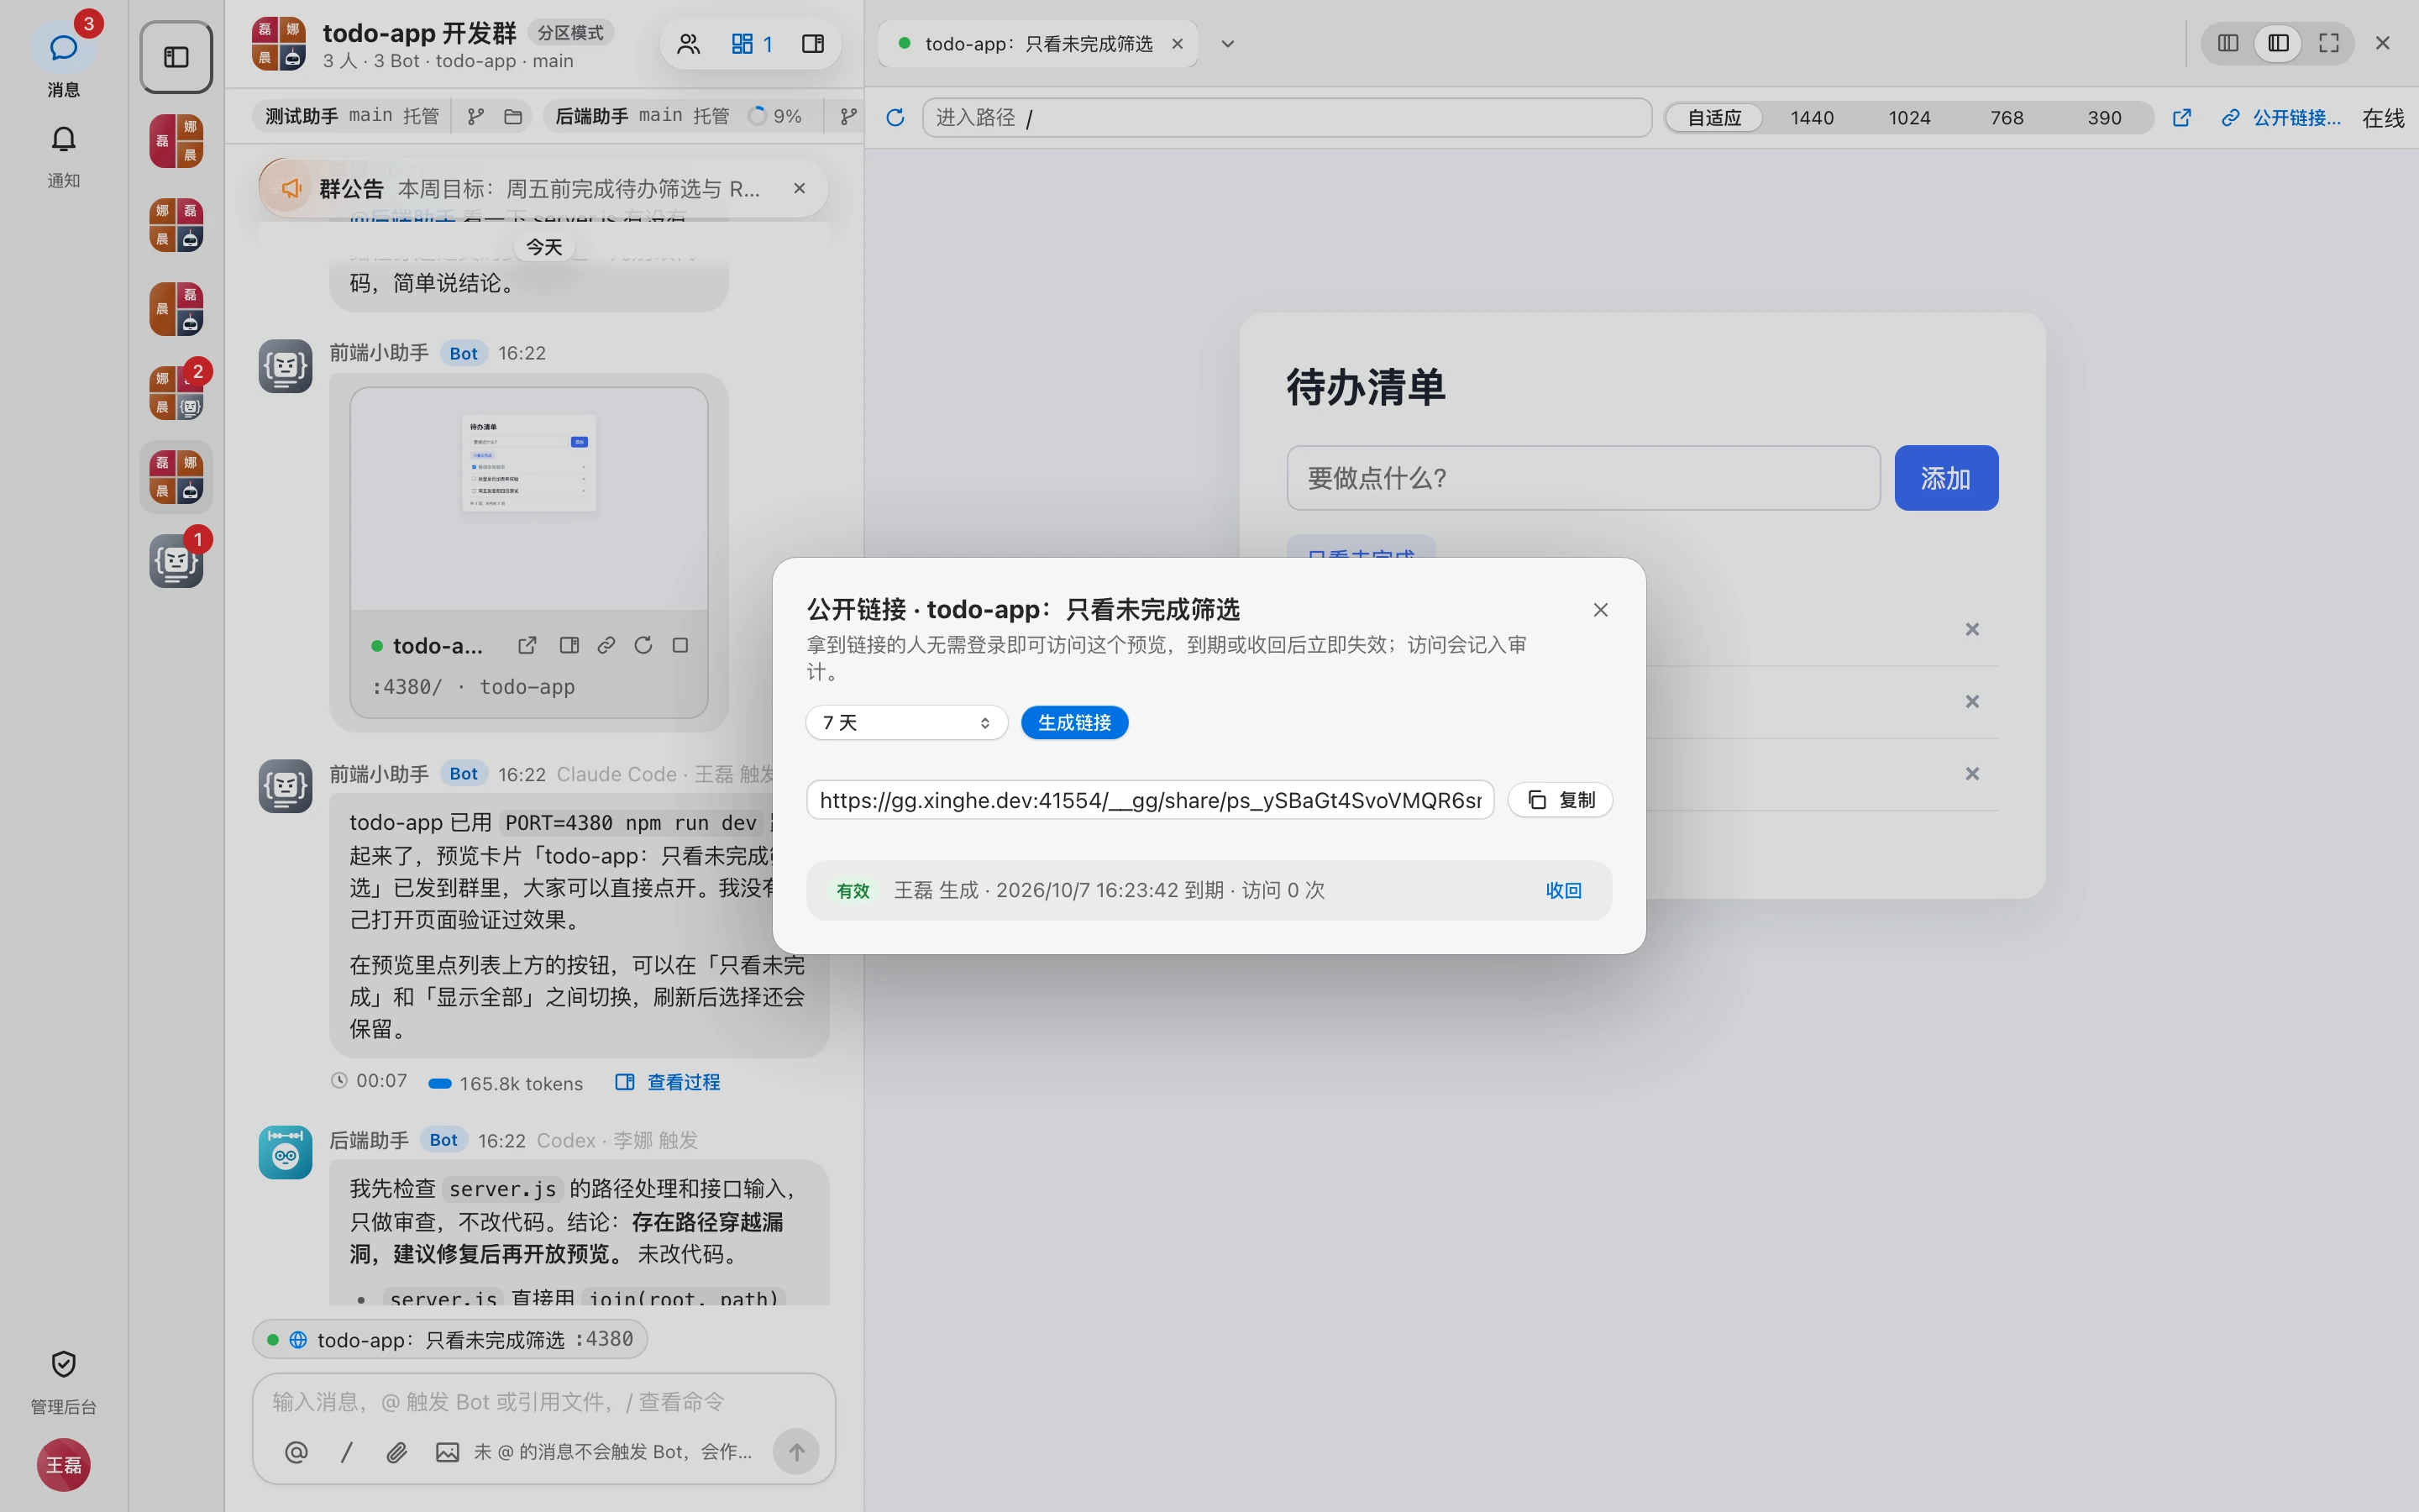
Task: Open preview in new window icon in toolbar
Action: 2181,118
